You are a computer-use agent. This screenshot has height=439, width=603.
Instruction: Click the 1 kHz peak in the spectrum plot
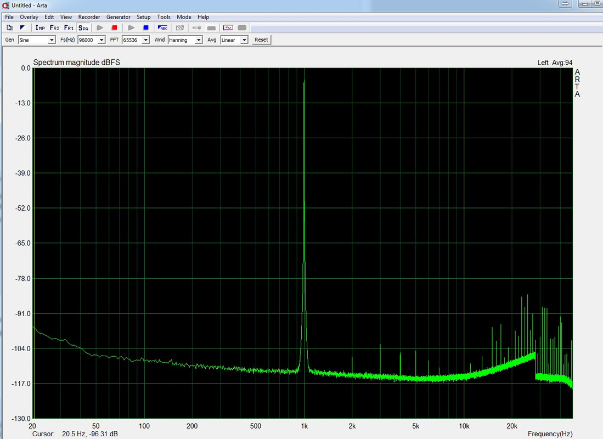click(x=304, y=82)
